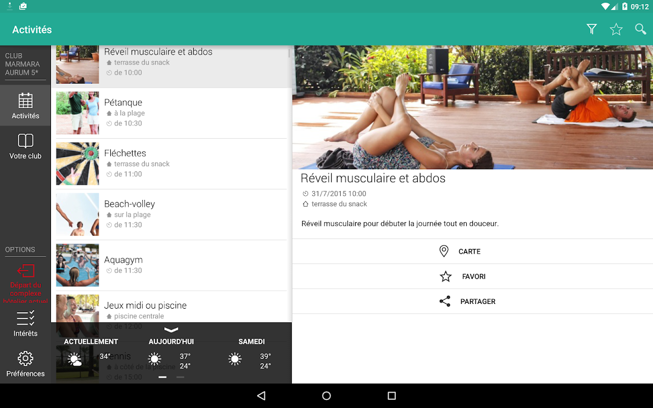Tap the sun icon under AUJOURD'HUI
653x408 pixels.
click(x=155, y=359)
